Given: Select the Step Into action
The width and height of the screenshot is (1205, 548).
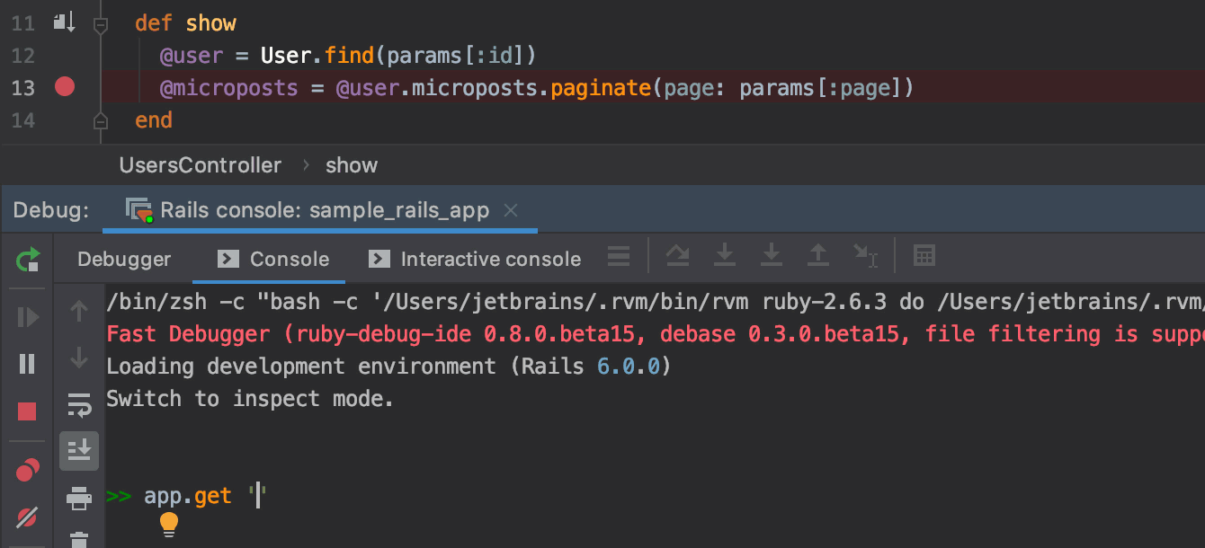Looking at the screenshot, I should coord(724,258).
